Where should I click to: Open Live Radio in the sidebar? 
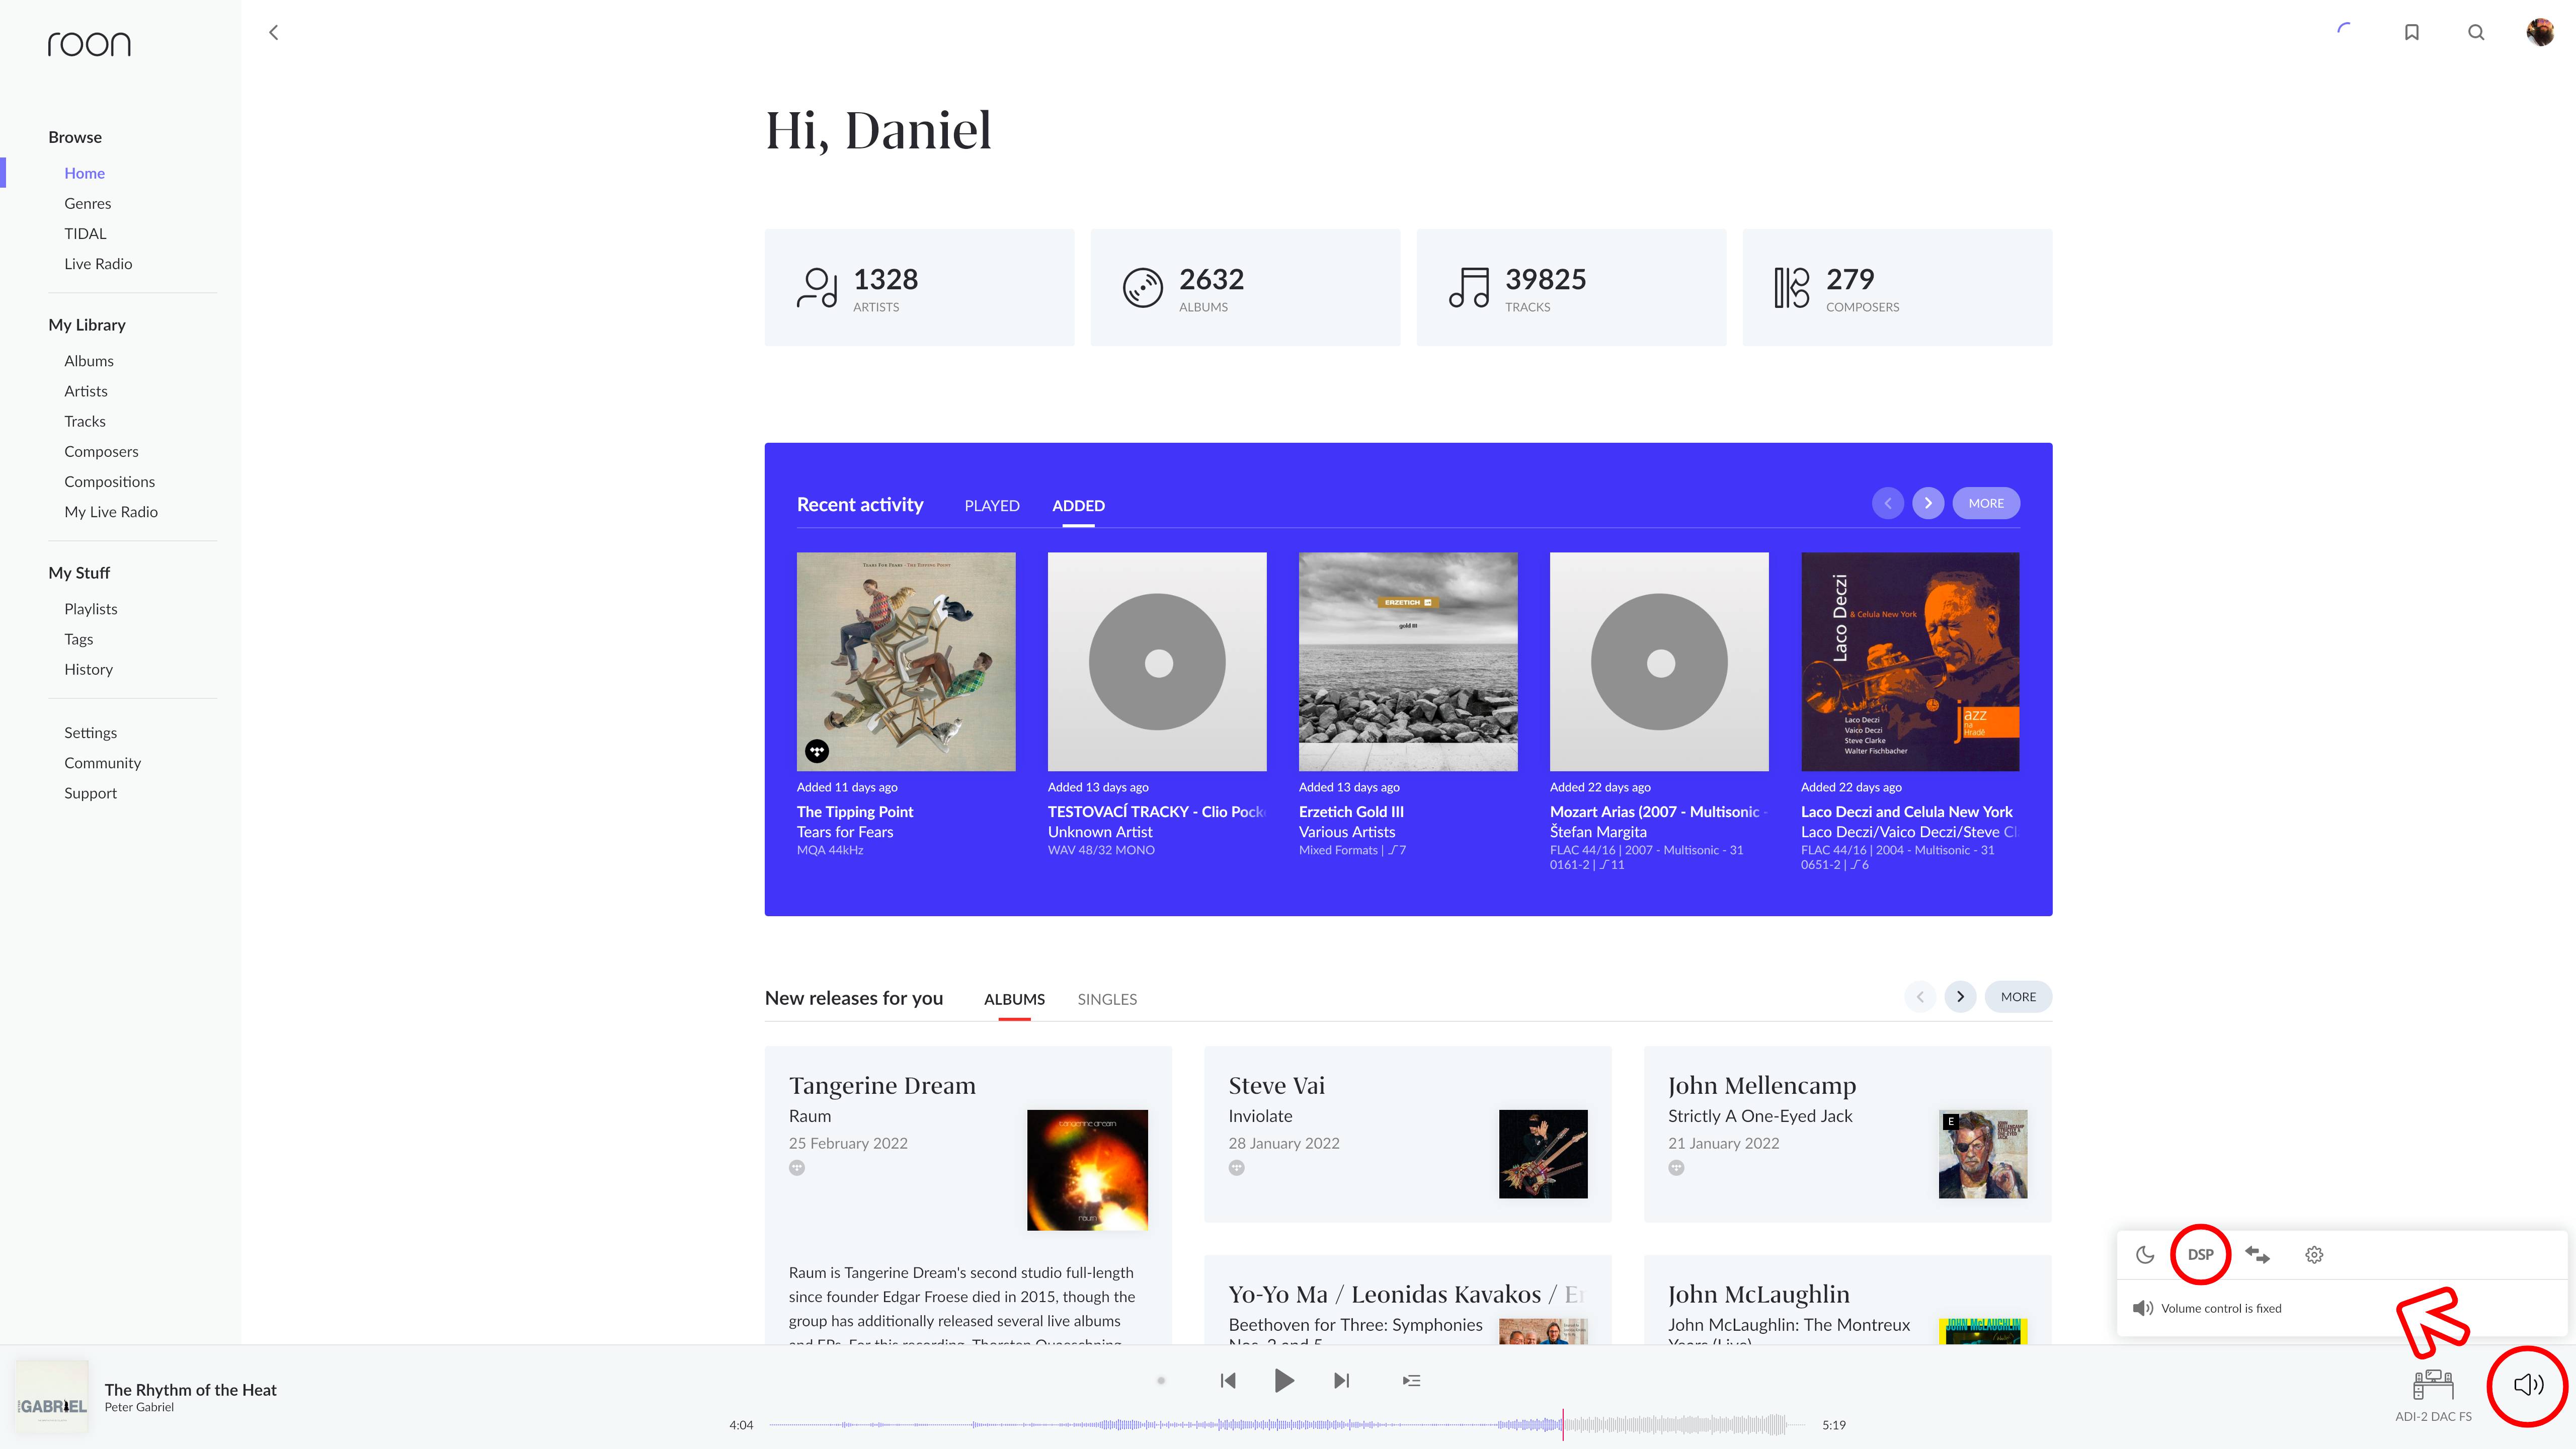pyautogui.click(x=98, y=264)
